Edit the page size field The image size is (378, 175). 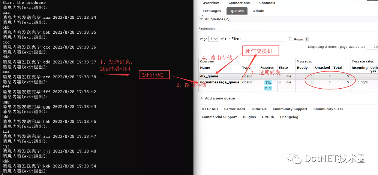click(372, 47)
